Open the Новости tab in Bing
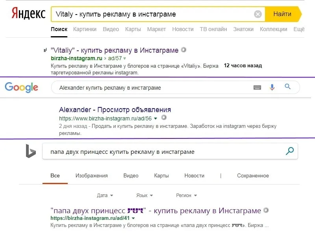 (195, 176)
